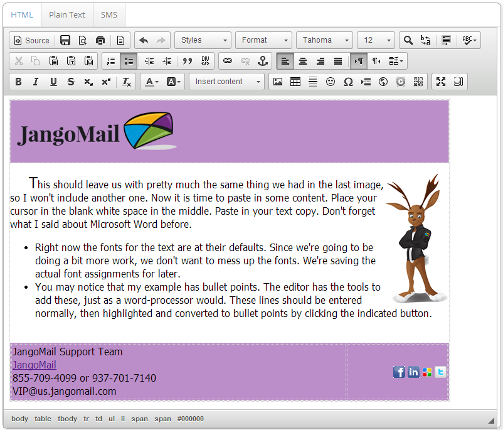Open the text color picker

click(150, 82)
